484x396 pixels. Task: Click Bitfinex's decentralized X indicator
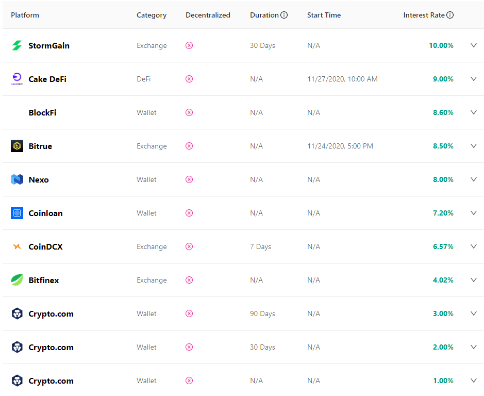tap(189, 280)
